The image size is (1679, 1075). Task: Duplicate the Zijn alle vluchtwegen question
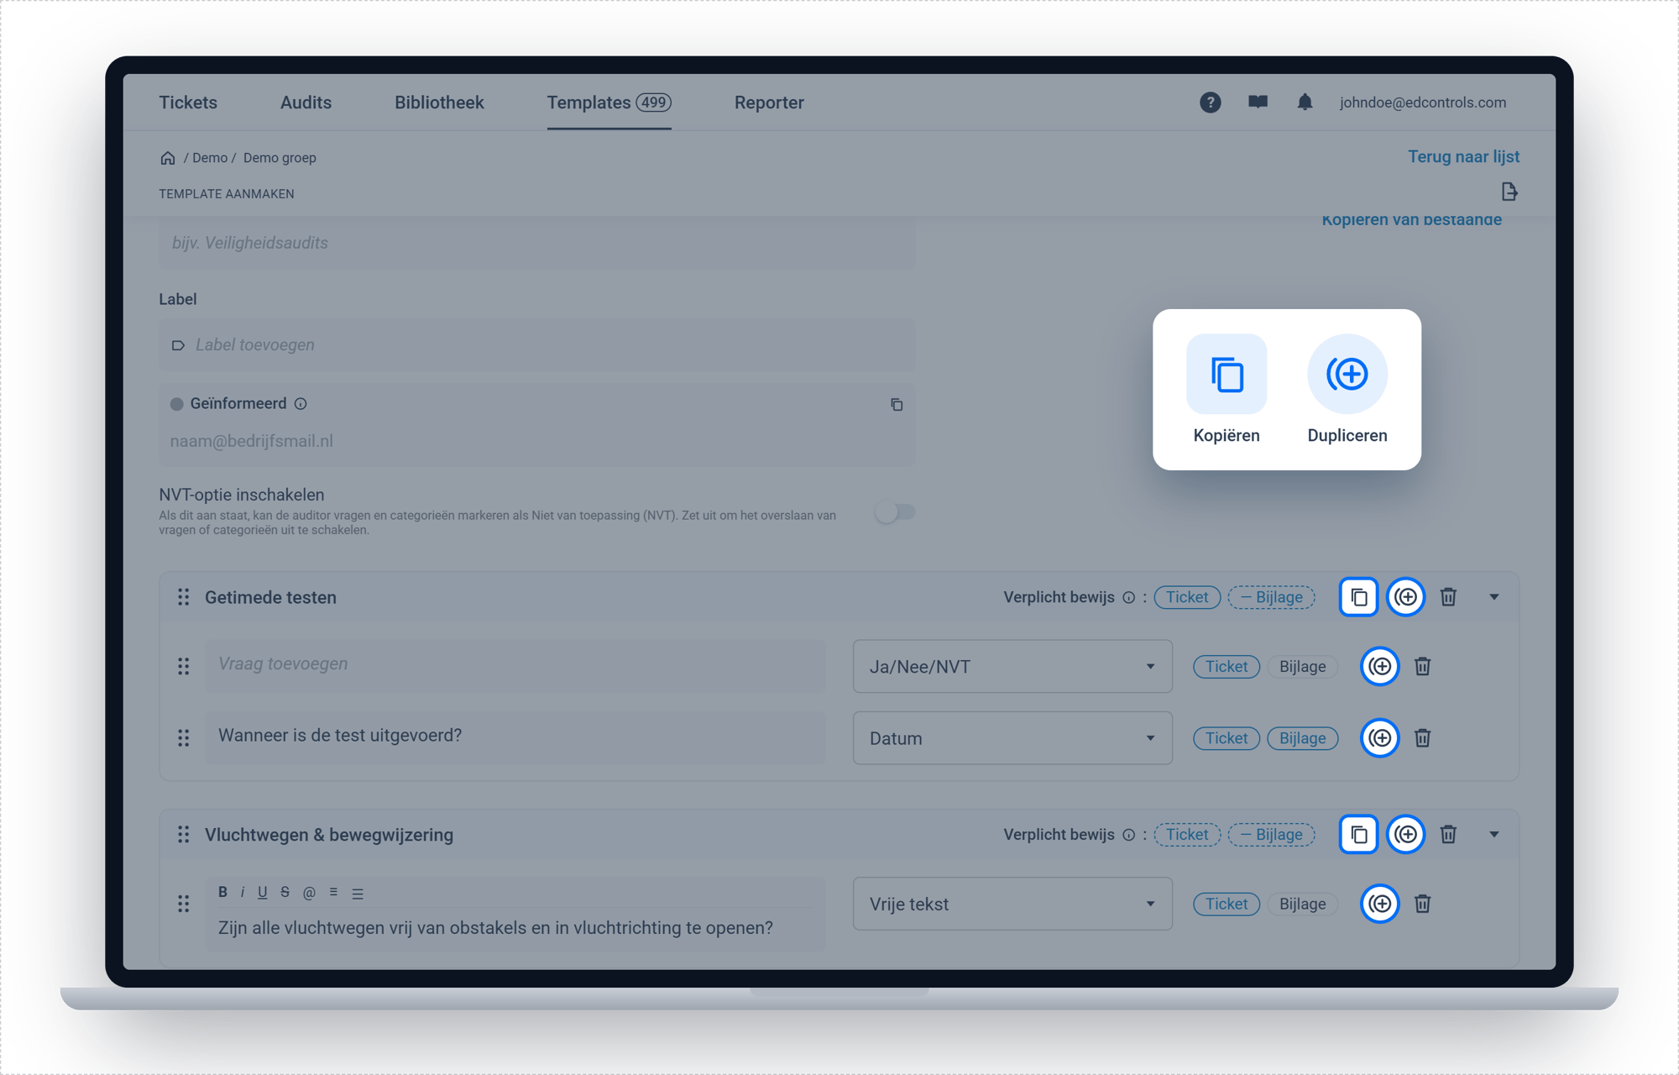[1379, 904]
